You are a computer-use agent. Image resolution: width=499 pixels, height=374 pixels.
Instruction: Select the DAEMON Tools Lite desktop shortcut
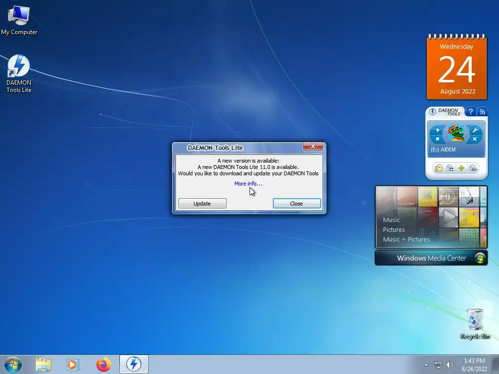[19, 74]
